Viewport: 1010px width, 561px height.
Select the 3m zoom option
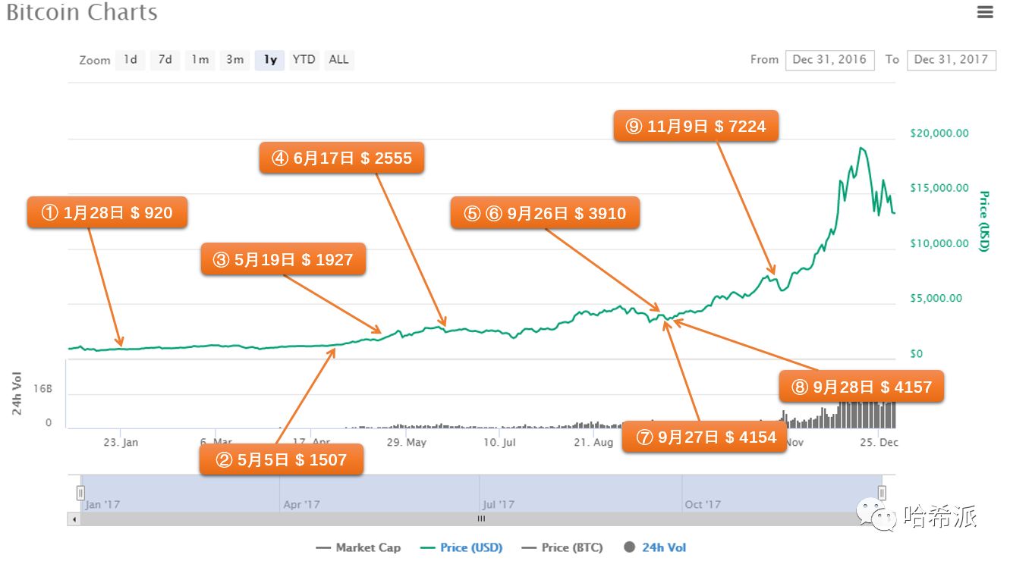point(234,60)
